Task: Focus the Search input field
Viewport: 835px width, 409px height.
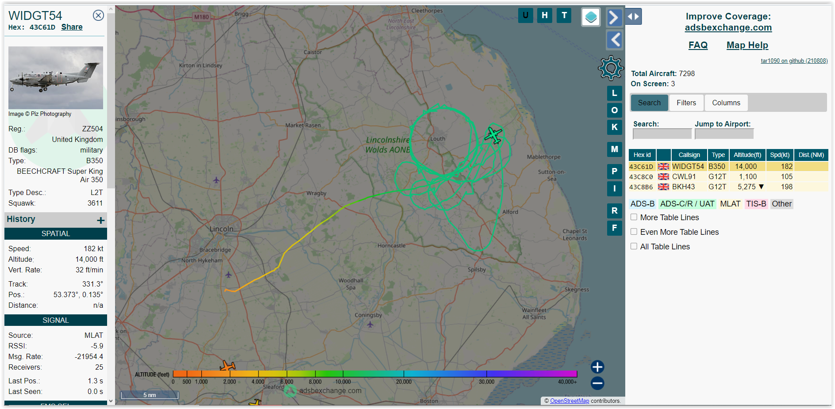Action: (662, 134)
